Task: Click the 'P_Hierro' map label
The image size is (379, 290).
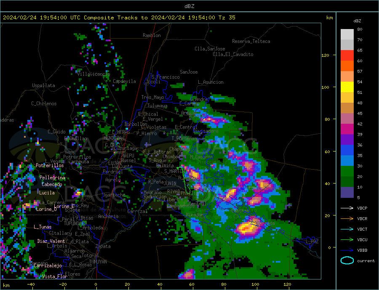Action: (147, 133)
